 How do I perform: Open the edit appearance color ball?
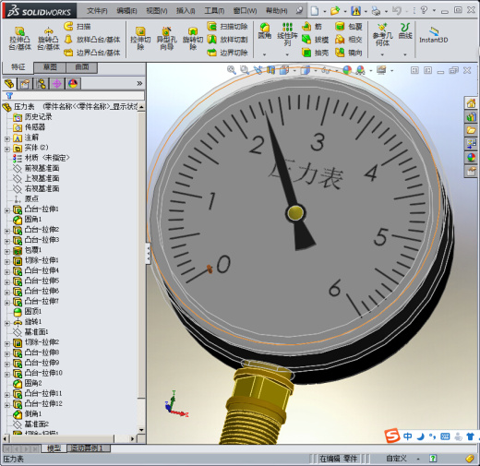(x=347, y=70)
